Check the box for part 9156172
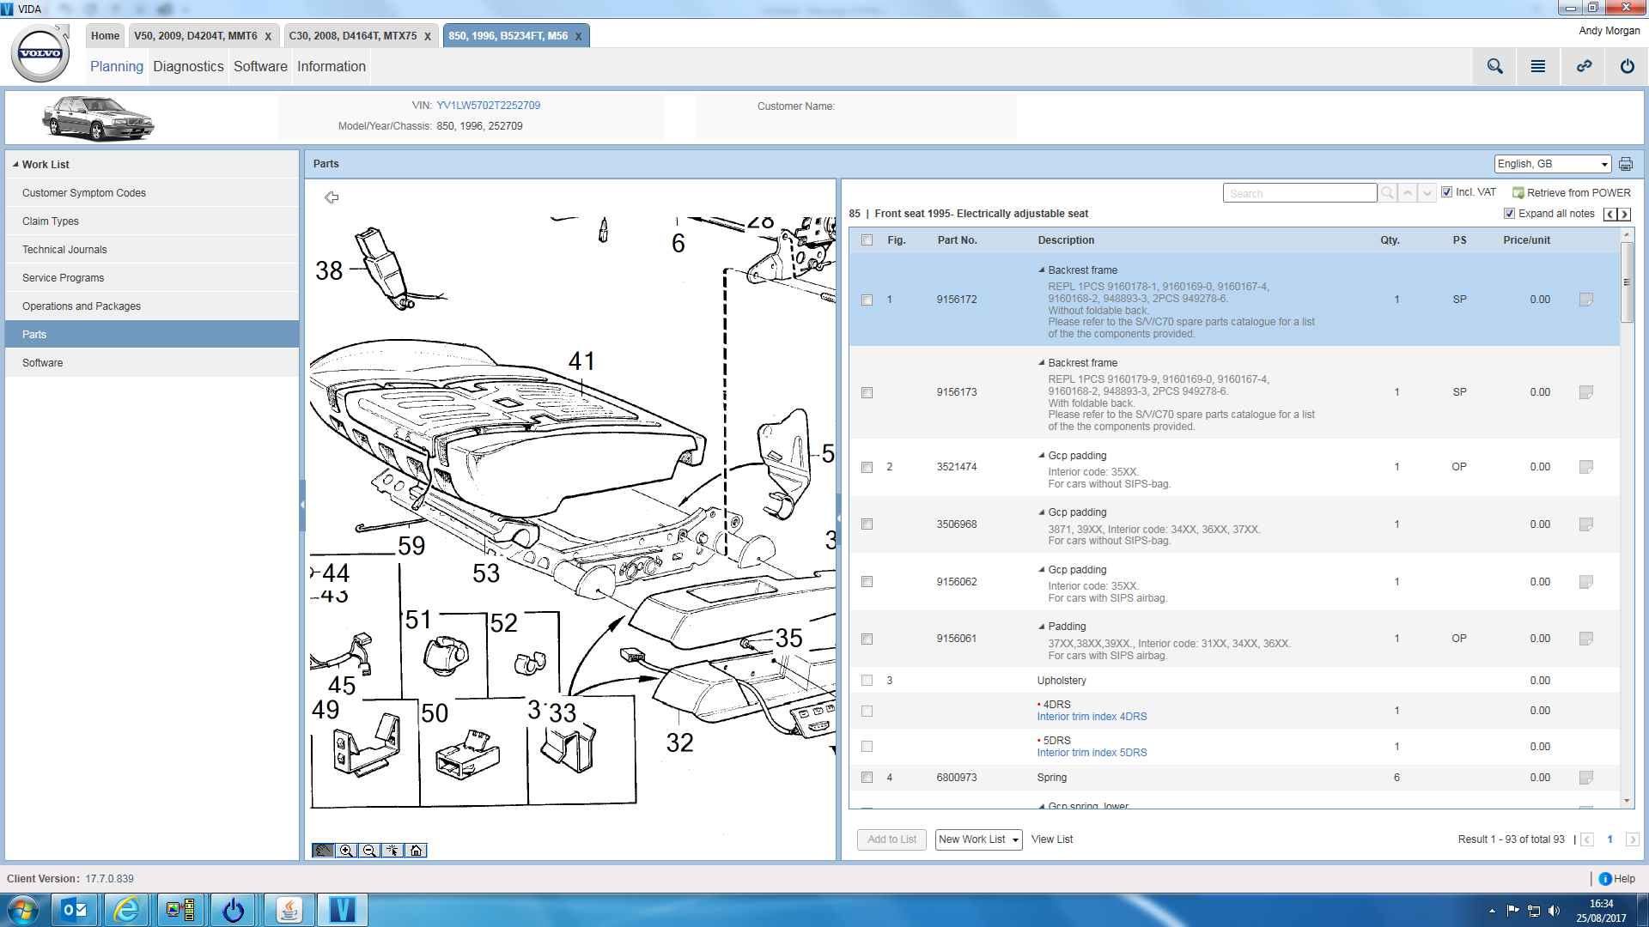The image size is (1649, 927). pyautogui.click(x=867, y=300)
